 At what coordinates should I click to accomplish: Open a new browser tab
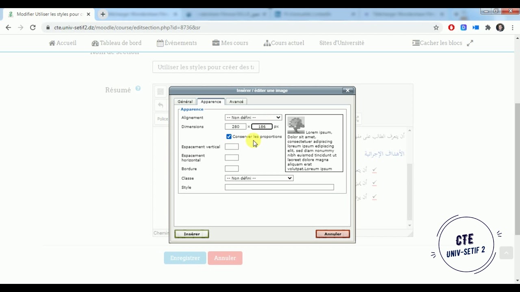pos(103,14)
